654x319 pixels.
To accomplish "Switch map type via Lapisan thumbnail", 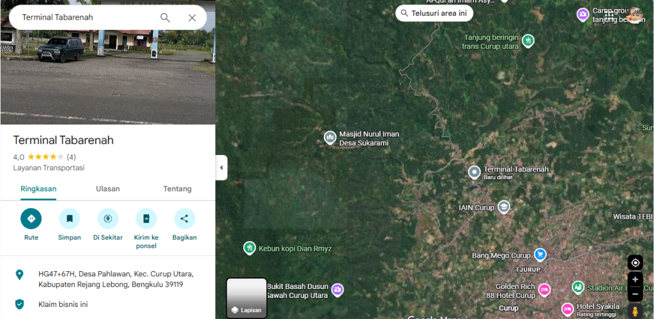I will click(247, 298).
